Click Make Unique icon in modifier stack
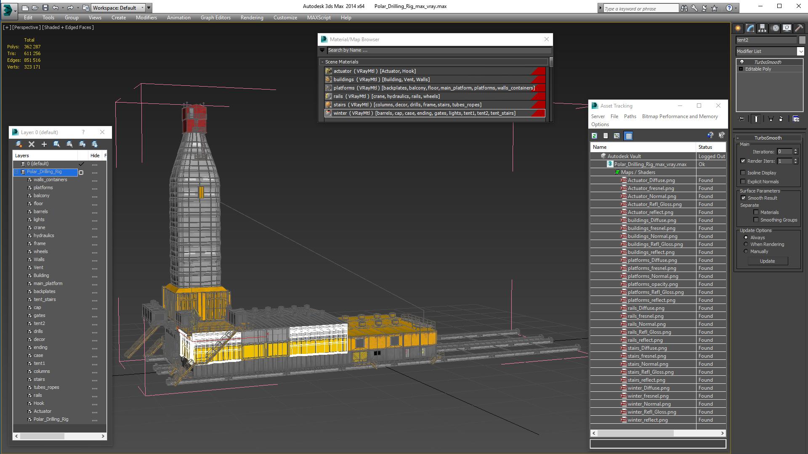The height and width of the screenshot is (454, 808). [771, 119]
